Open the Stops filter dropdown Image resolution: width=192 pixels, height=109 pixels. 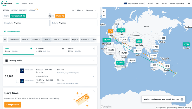25,40
